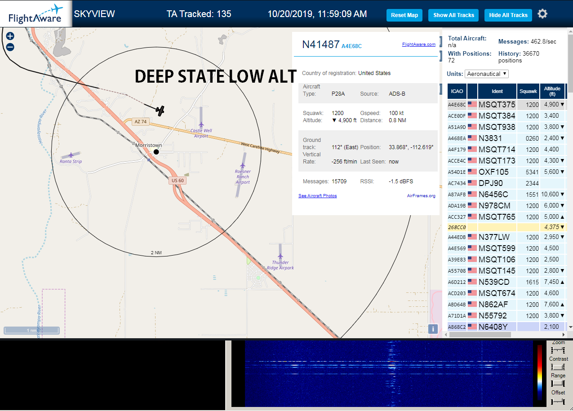573x411 pixels.
Task: Open the FlightAware.com link in info panel
Action: [x=419, y=44]
